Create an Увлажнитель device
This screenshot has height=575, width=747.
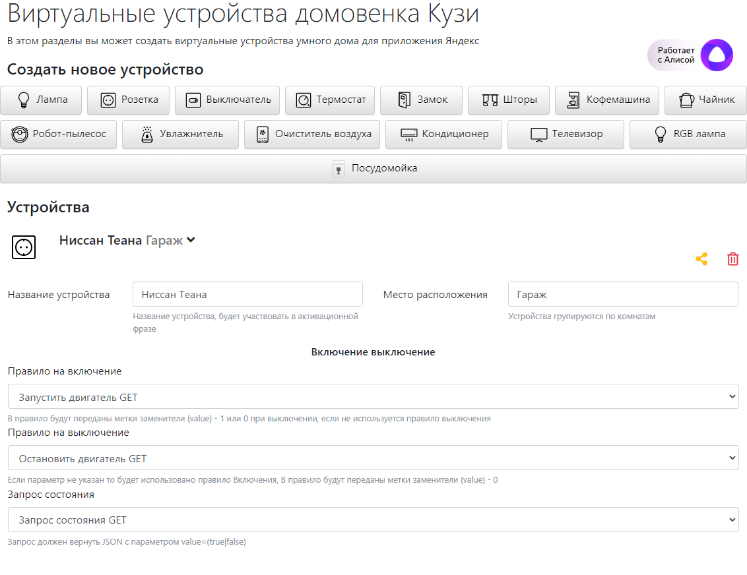tap(181, 135)
